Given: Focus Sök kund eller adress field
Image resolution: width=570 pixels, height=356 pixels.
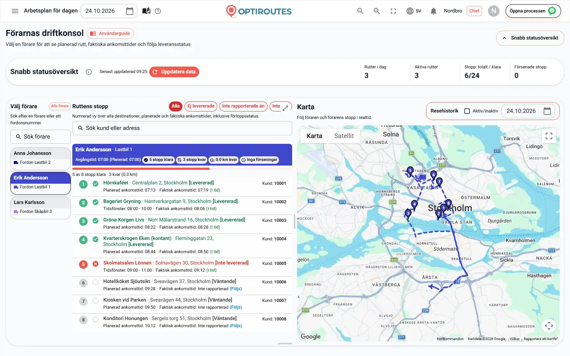Looking at the screenshot, I should (182, 128).
